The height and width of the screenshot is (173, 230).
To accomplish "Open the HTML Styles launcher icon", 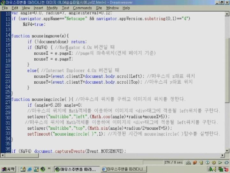I will 201,162.
